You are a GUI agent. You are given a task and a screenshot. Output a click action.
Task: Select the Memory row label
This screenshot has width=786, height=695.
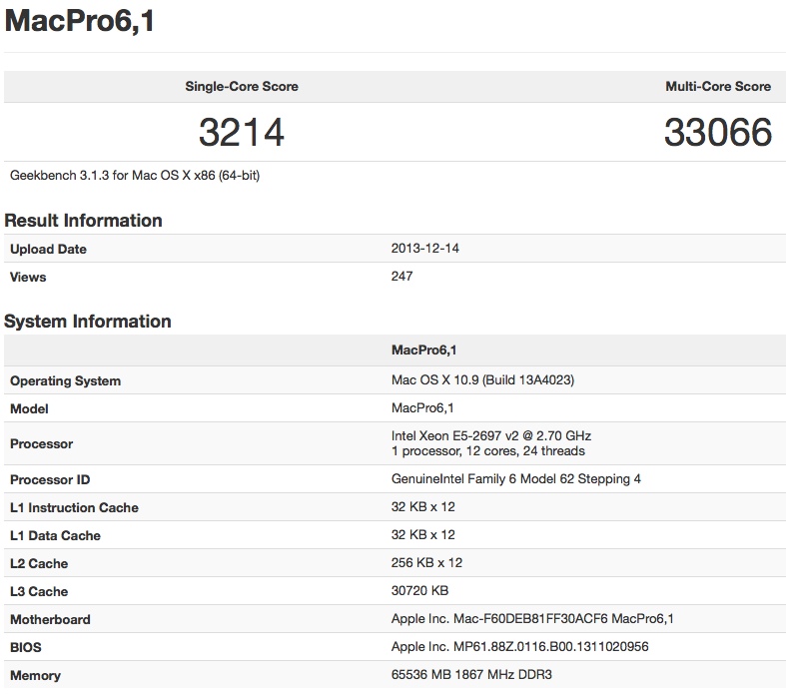click(x=36, y=675)
